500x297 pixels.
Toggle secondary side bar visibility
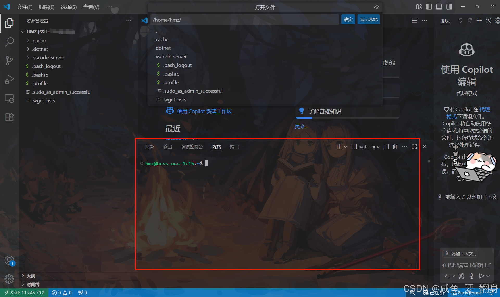coord(449,7)
